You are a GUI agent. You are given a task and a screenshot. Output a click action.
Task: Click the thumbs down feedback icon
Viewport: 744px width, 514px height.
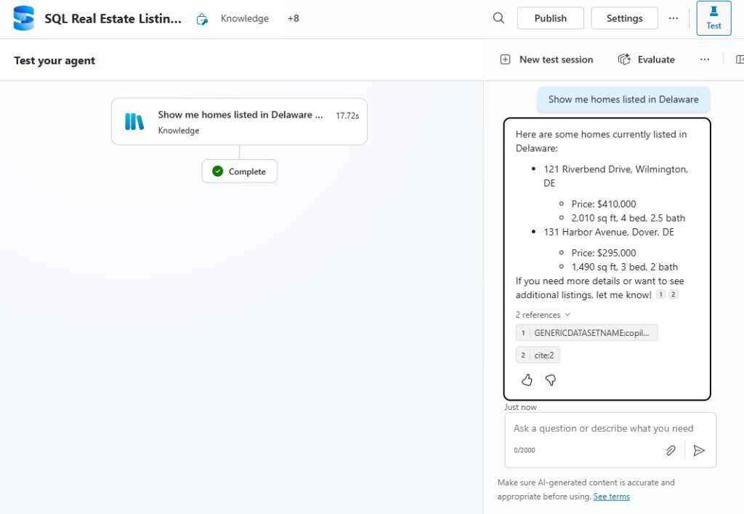tap(551, 380)
